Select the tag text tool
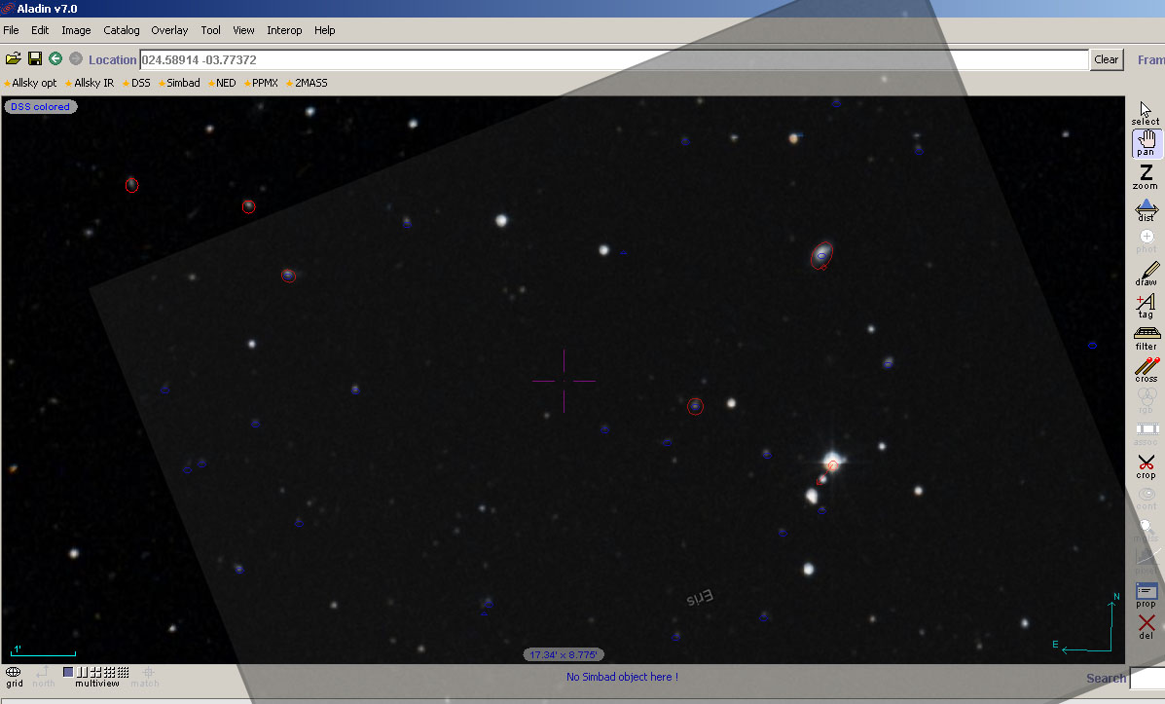Image resolution: width=1165 pixels, height=704 pixels. pos(1146,306)
